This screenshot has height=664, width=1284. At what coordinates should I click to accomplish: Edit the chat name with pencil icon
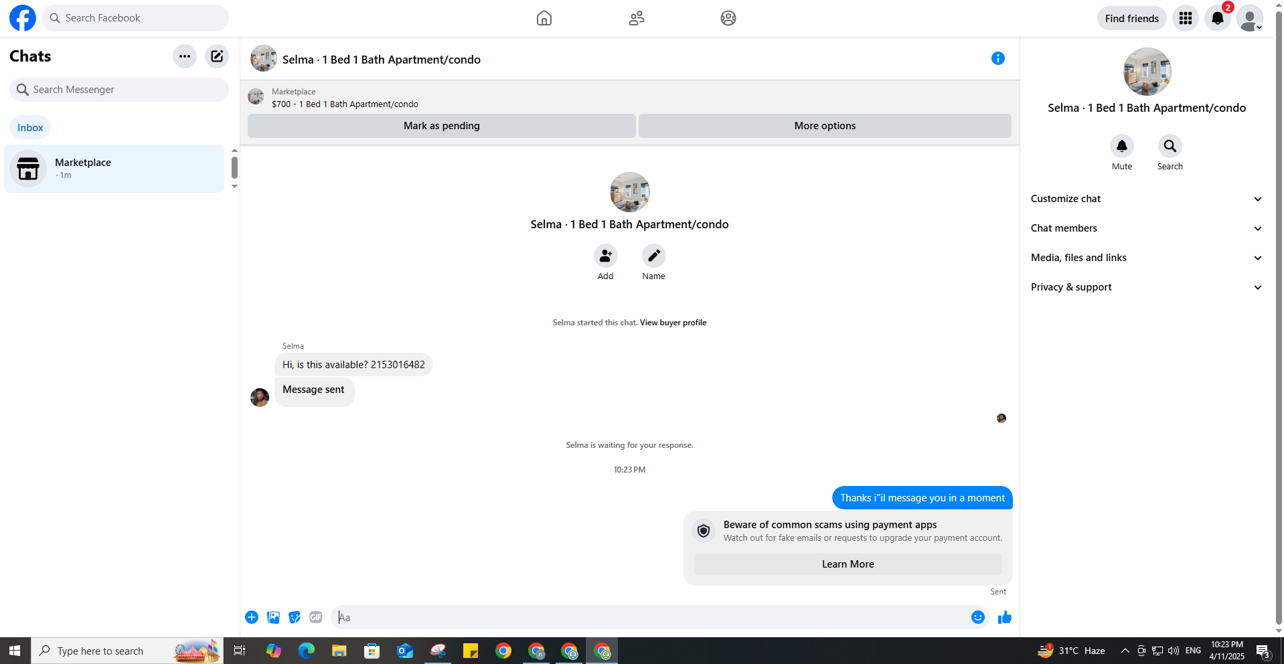654,256
